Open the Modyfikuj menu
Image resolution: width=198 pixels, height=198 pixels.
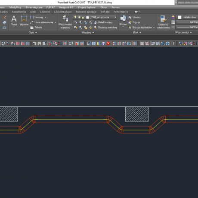[x=15, y=7]
